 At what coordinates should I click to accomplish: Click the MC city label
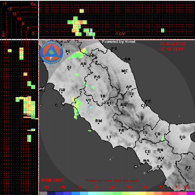(125, 71)
